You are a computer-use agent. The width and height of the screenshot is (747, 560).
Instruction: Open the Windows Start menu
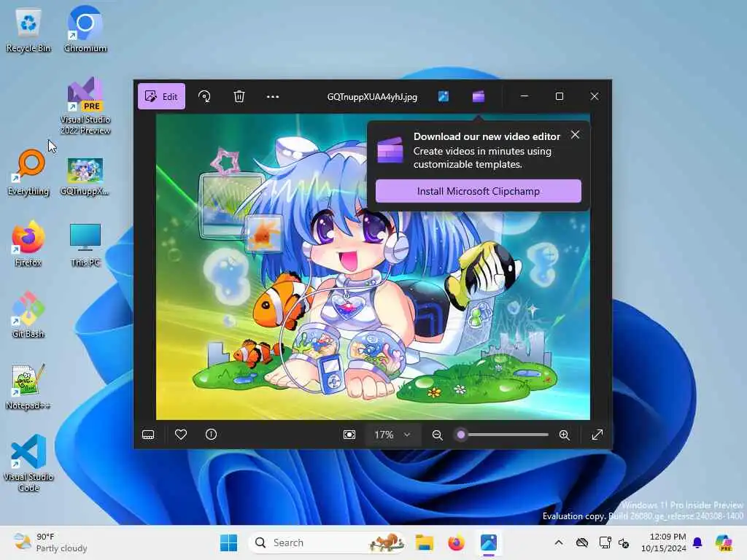pyautogui.click(x=228, y=542)
